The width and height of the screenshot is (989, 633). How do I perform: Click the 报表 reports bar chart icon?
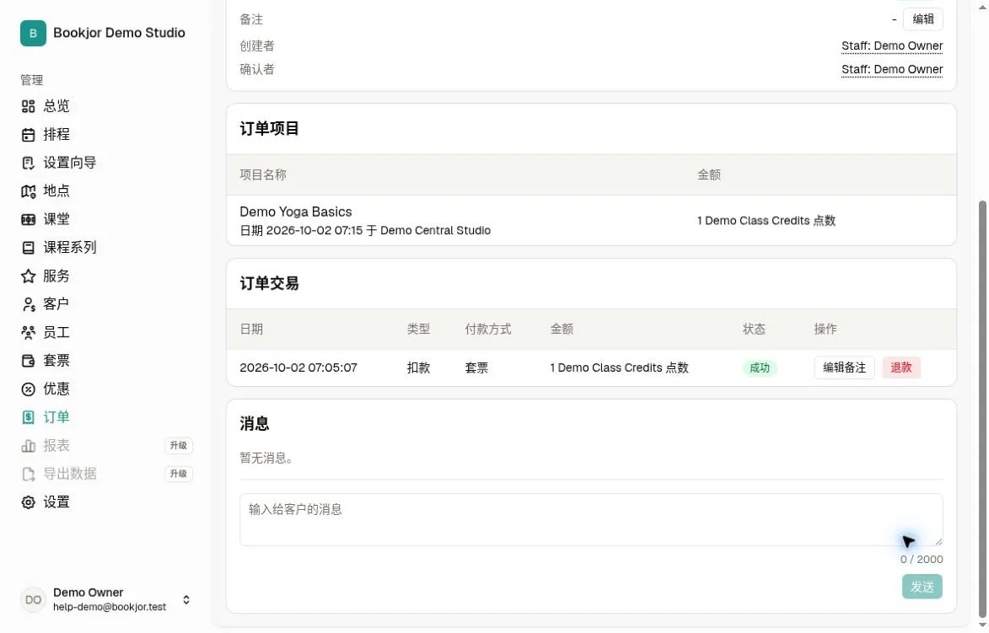click(28, 446)
